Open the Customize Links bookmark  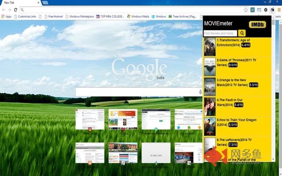pos(25,17)
